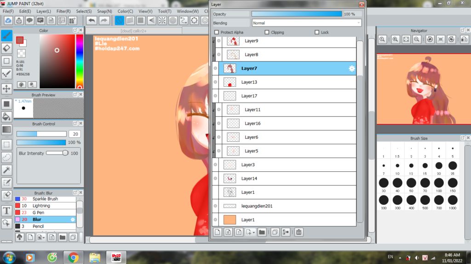
Task: Select the Lightning brush
Action: (45, 206)
